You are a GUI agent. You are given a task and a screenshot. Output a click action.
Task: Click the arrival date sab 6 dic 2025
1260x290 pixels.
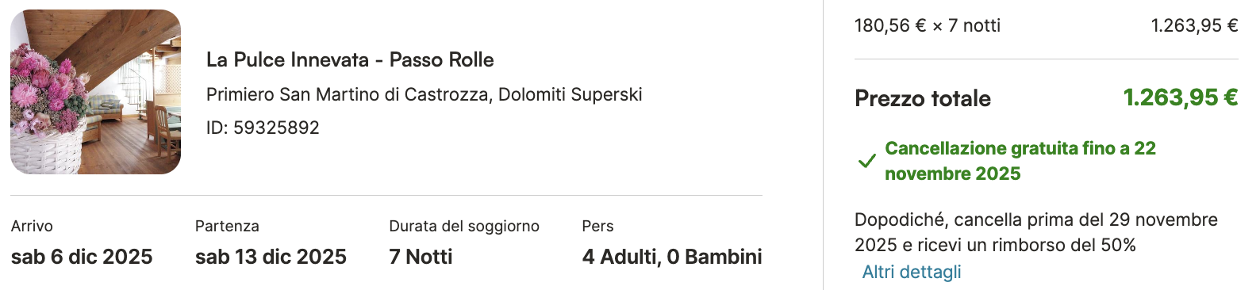(82, 257)
